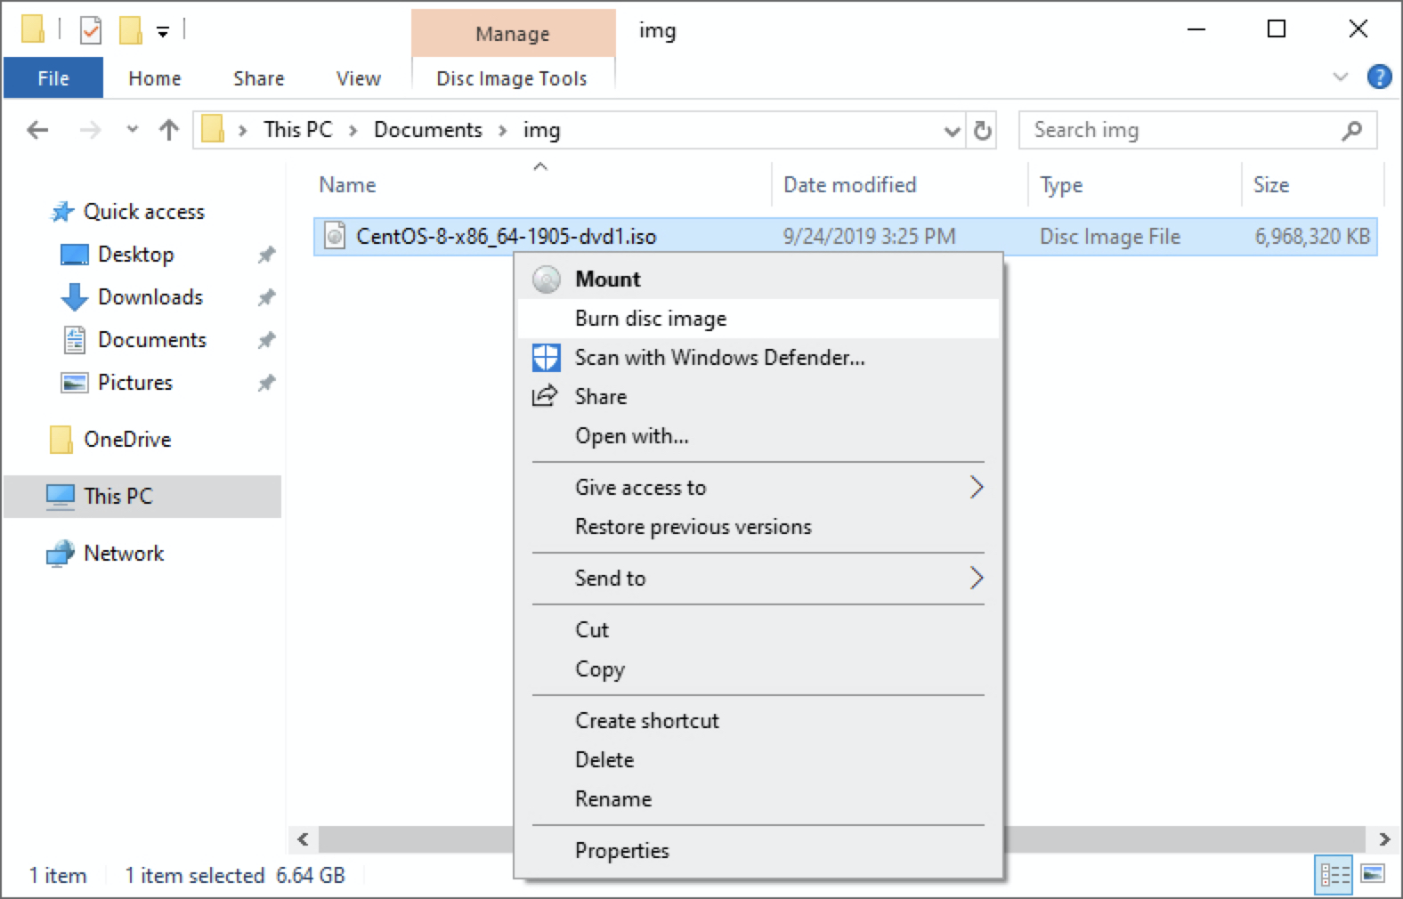Go up one folder level
The height and width of the screenshot is (899, 1403).
pos(169,131)
